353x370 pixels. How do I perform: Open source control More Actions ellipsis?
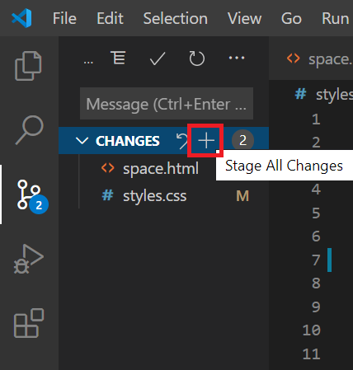(237, 58)
